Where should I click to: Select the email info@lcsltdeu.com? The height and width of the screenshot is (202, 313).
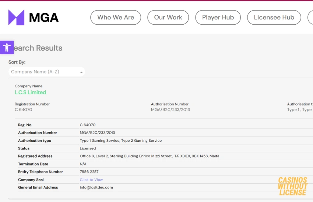(96, 187)
